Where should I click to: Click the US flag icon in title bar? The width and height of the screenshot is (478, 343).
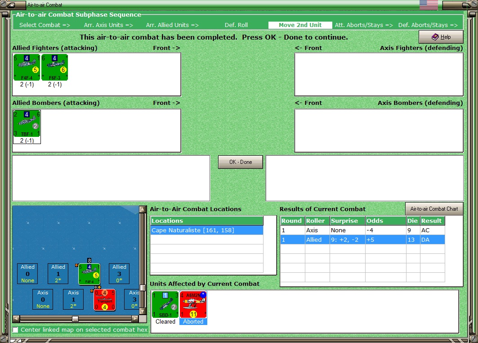tap(429, 5)
